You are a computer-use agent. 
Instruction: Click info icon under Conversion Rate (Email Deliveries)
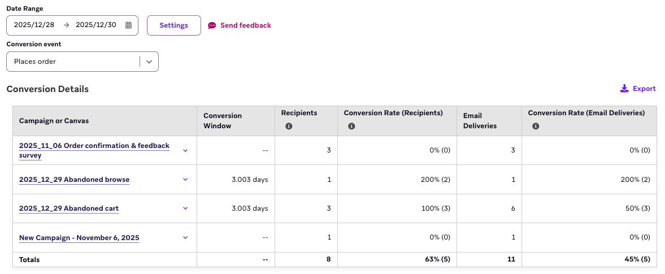point(536,127)
